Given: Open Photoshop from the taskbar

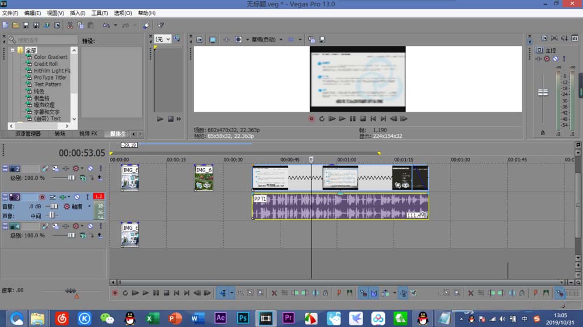Looking at the screenshot, I should tap(243, 318).
